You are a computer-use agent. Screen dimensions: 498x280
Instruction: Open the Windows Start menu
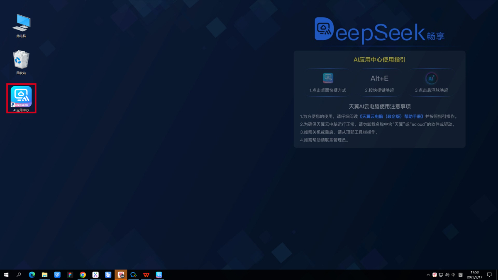pyautogui.click(x=6, y=275)
